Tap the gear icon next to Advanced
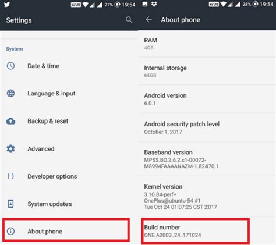Screen dimensions: 276x245 click(10, 149)
